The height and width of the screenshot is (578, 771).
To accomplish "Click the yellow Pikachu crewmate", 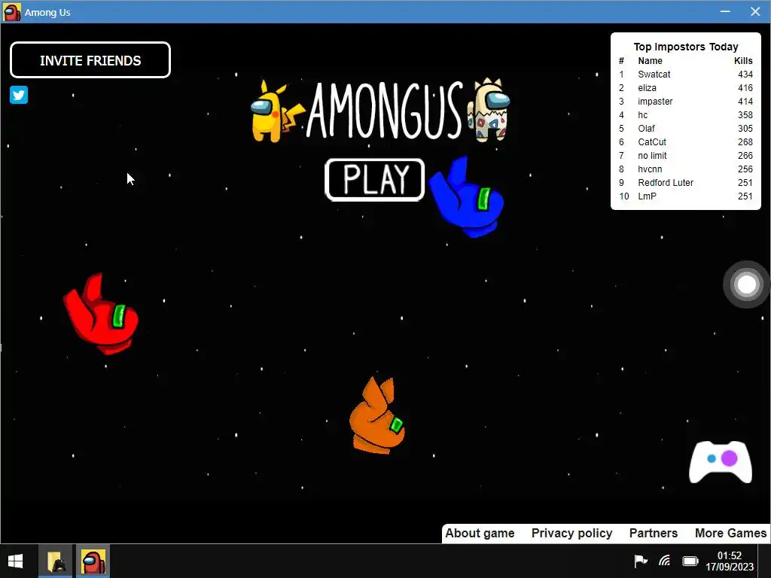I will click(276, 111).
